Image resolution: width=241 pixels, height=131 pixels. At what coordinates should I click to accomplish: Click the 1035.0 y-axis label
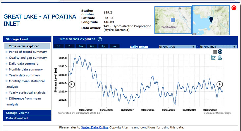62,58
